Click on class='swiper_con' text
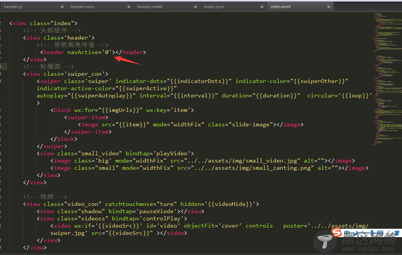Screen dimensions: 402x255 pyautogui.click(x=74, y=74)
